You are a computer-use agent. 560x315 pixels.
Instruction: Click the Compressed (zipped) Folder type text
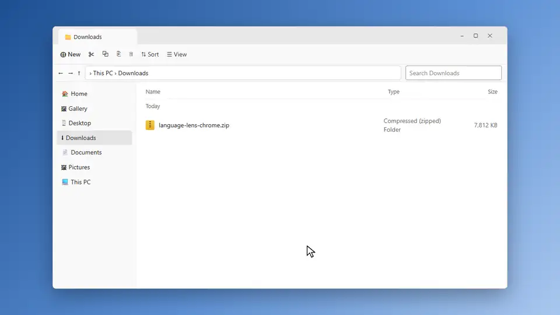(x=412, y=125)
